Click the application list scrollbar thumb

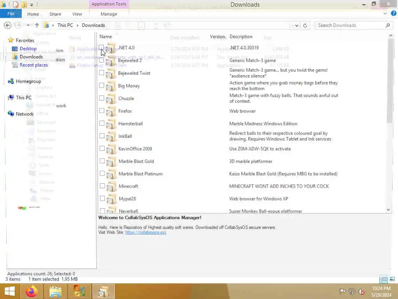[390, 81]
